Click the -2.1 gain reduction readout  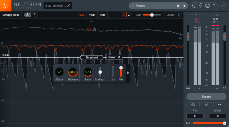(x=112, y=80)
